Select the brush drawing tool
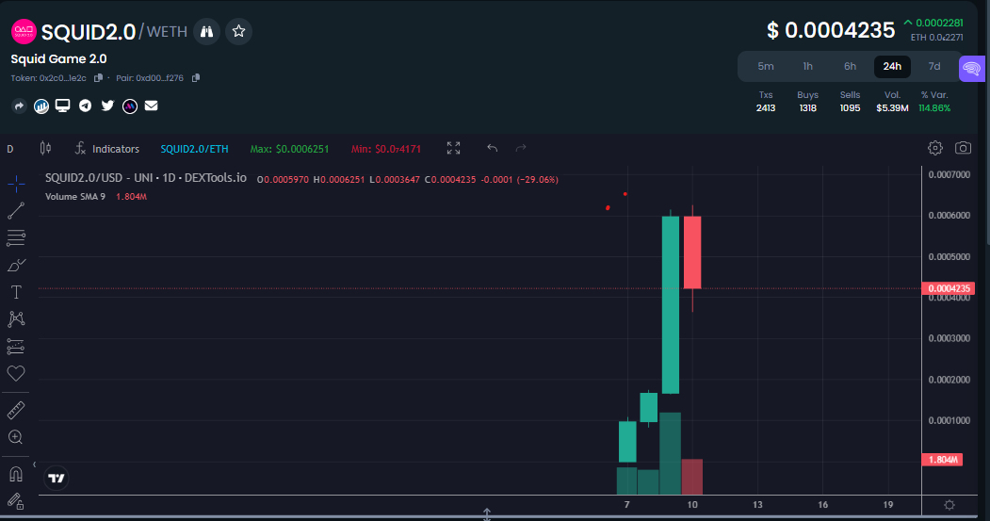 pos(16,266)
